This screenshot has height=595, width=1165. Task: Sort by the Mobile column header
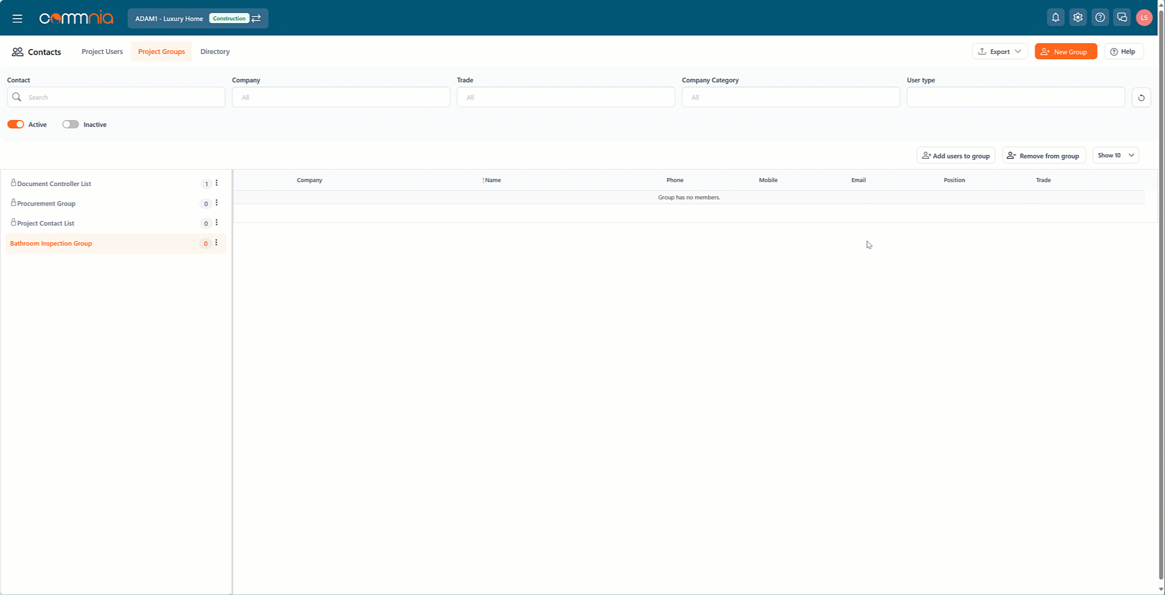768,180
